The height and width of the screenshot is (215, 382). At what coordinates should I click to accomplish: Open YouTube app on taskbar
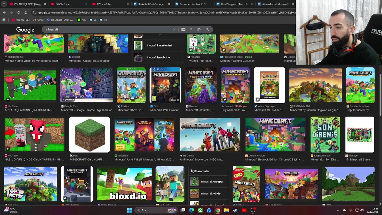[x=244, y=210]
